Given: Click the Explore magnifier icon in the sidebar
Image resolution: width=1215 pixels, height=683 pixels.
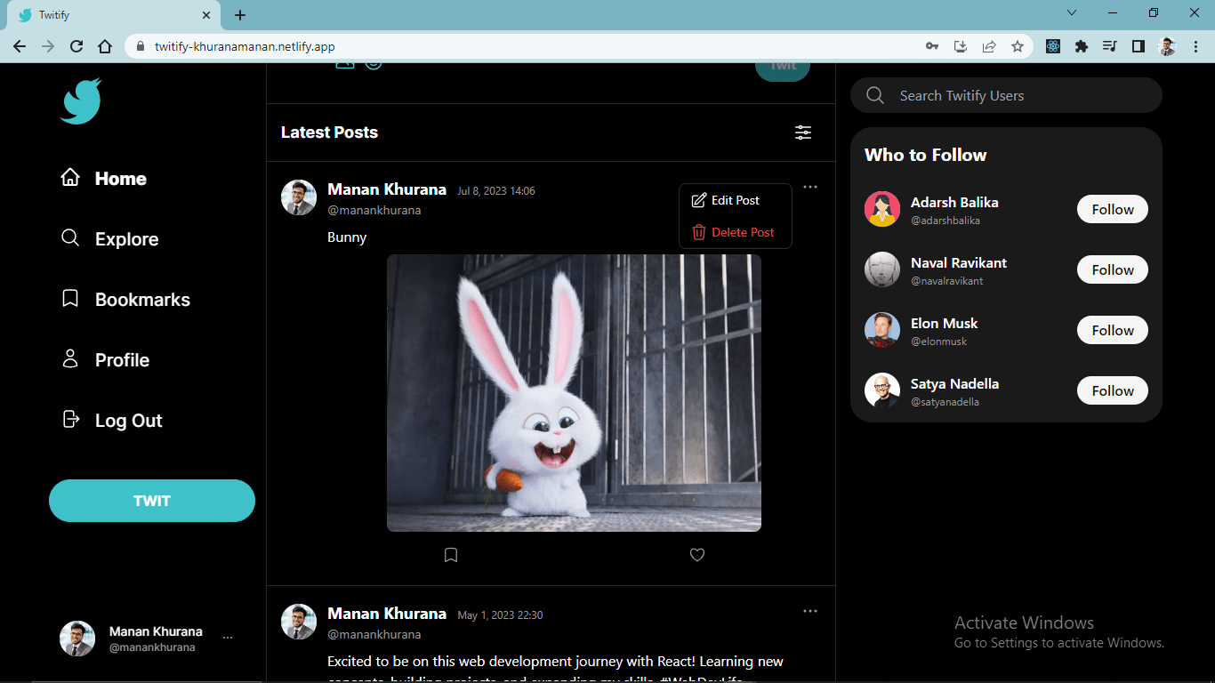Looking at the screenshot, I should (x=70, y=237).
